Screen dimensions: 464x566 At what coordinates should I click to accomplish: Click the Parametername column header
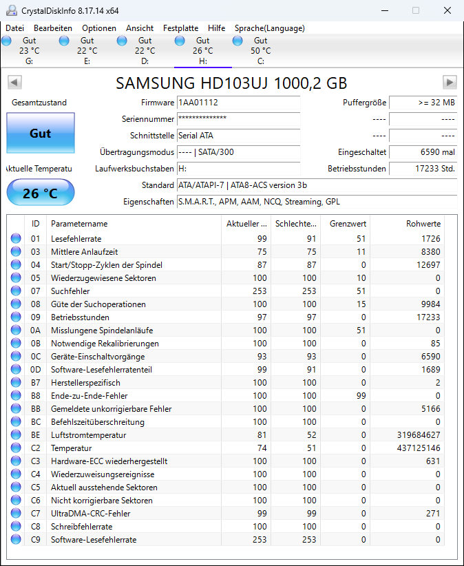coord(134,224)
